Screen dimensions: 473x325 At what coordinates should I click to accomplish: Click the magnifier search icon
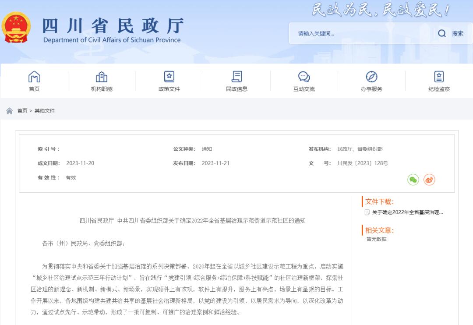pyautogui.click(x=442, y=33)
